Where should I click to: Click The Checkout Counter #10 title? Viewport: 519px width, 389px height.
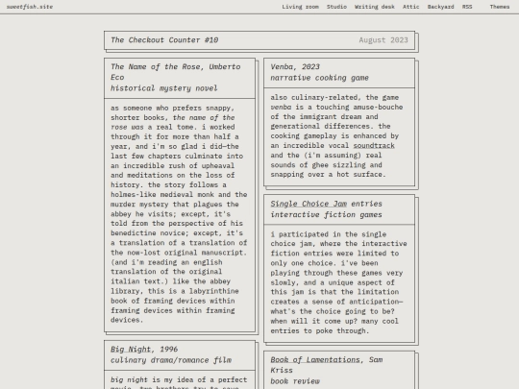tap(164, 40)
